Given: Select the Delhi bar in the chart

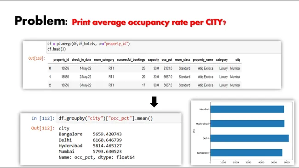Looking at the screenshot, I should tap(250, 138).
